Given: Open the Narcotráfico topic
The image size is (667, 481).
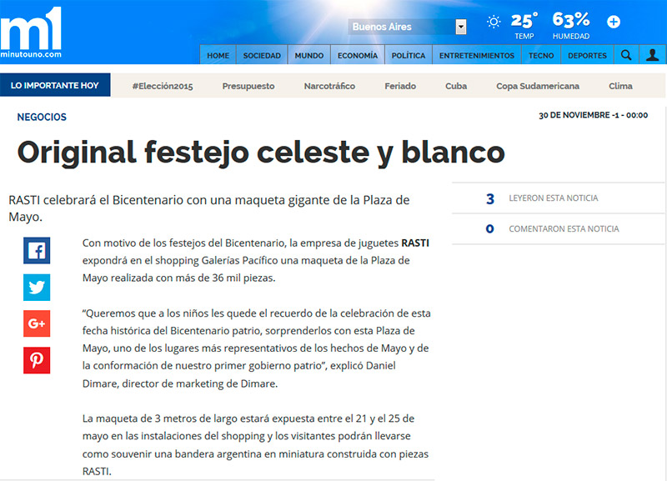Looking at the screenshot, I should [329, 87].
